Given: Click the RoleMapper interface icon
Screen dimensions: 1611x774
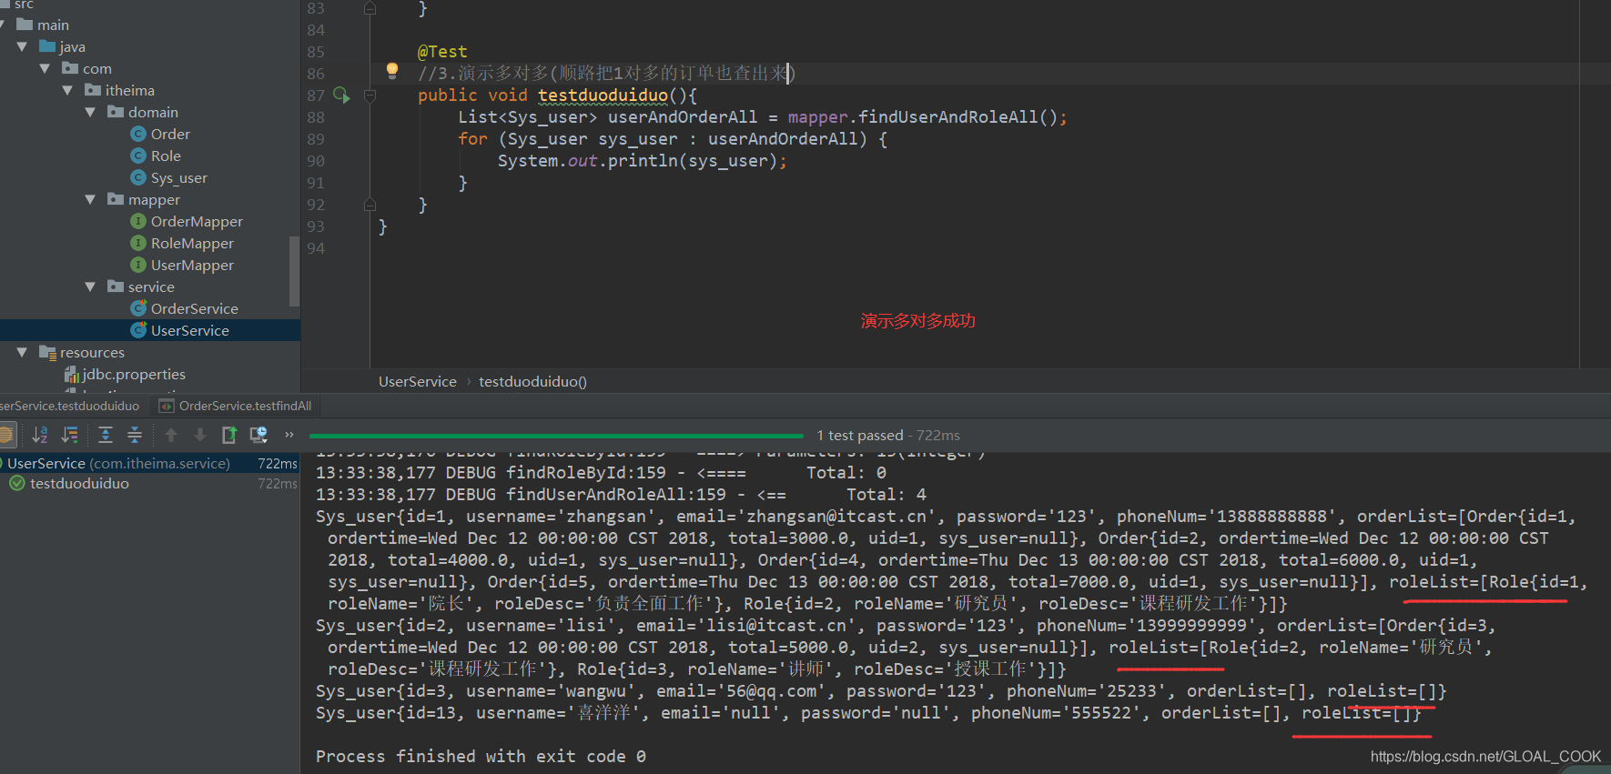Looking at the screenshot, I should point(138,243).
